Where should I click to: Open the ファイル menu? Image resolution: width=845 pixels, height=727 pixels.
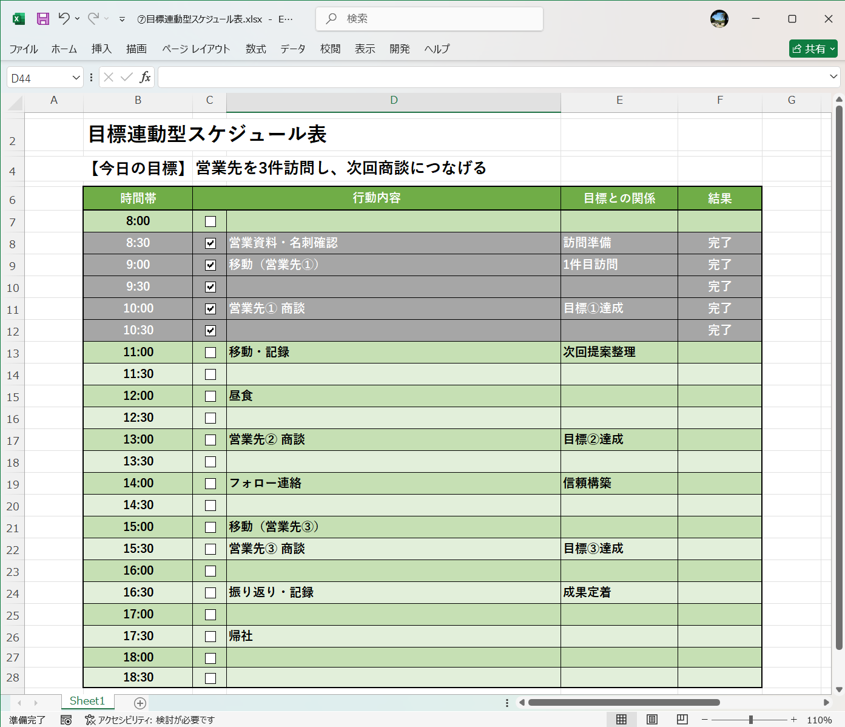[x=24, y=49]
